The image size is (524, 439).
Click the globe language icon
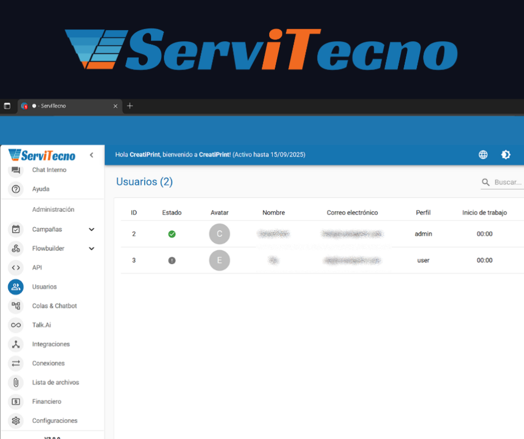point(483,155)
